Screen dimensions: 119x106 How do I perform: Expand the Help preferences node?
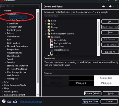[x=2, y=88]
